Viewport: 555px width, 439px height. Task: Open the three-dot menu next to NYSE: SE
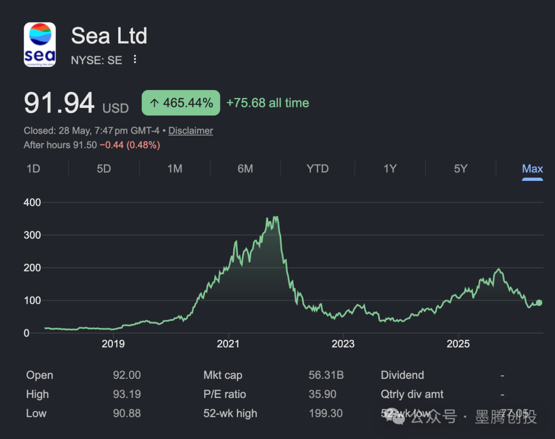[x=135, y=59]
